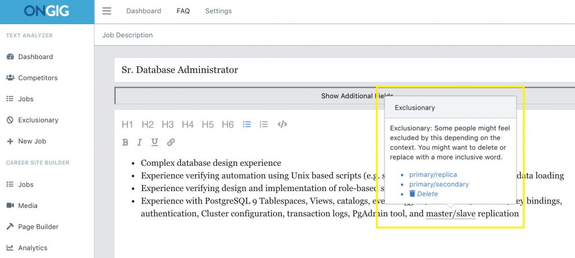Apply the H3 heading format

167,124
